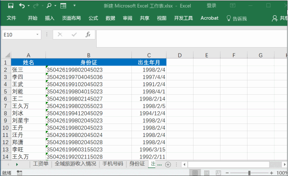The height and width of the screenshot is (176, 288).
Task: Switch to Page Layout view icon
Action: [207, 173]
